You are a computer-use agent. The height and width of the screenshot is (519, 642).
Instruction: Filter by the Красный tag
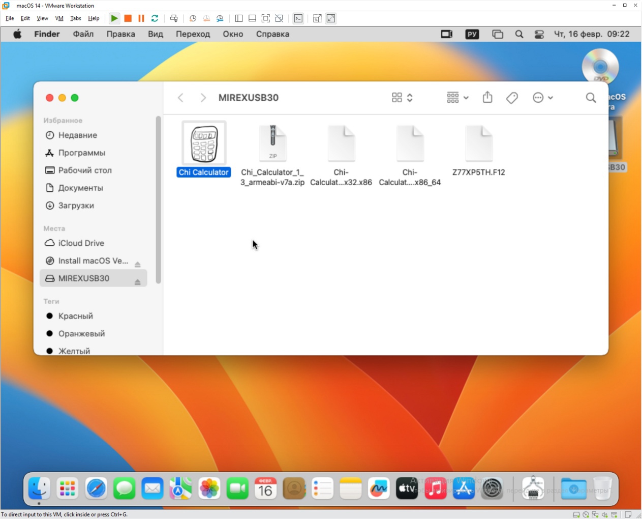coord(75,316)
